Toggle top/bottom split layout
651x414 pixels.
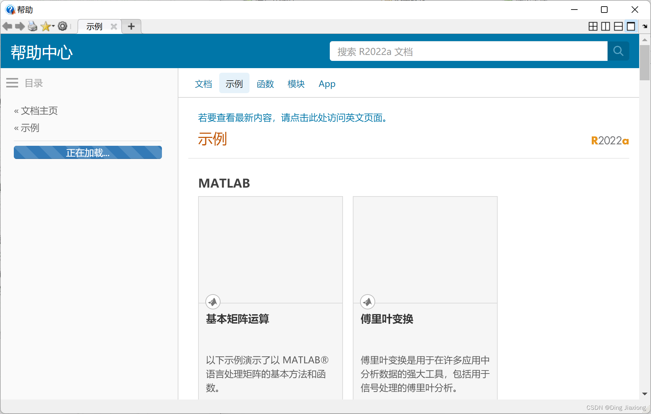click(x=618, y=26)
